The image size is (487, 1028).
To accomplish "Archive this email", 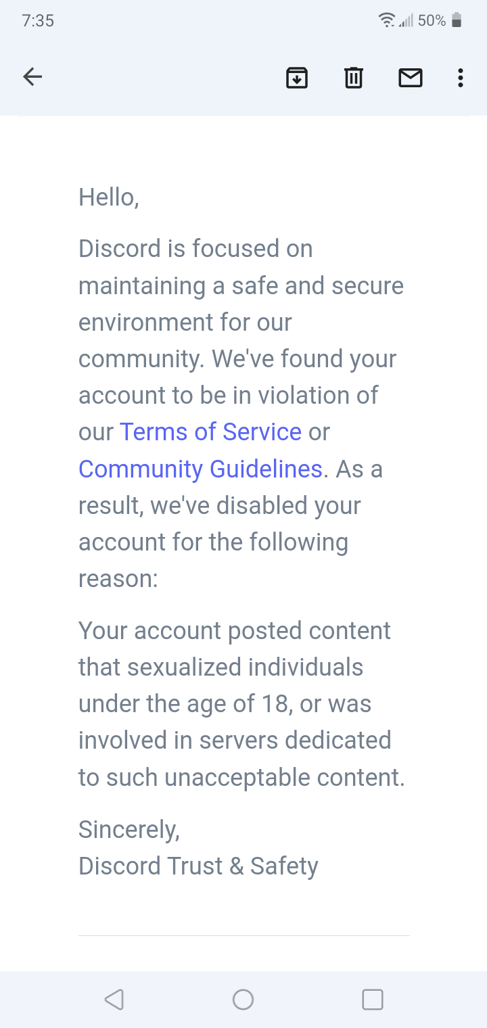I will pyautogui.click(x=297, y=78).
